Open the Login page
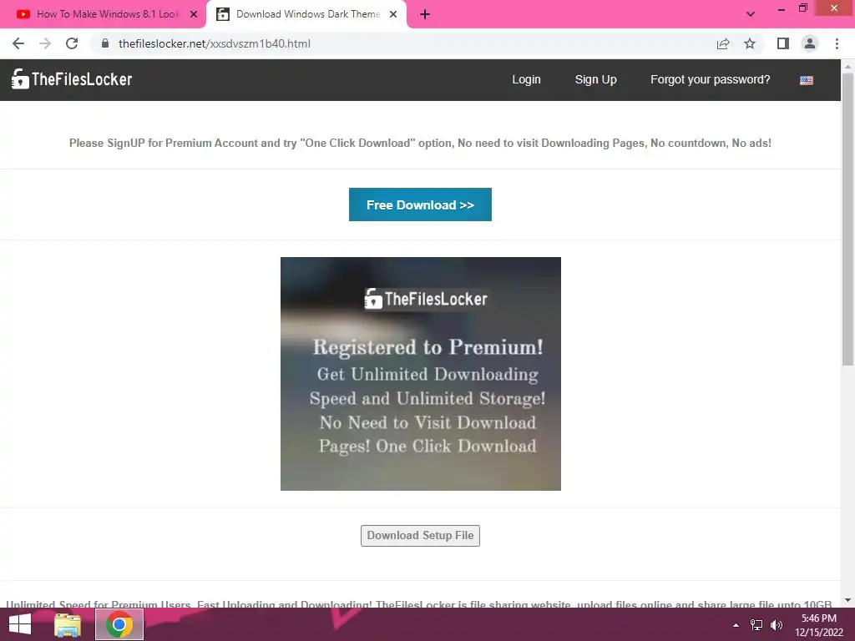The width and height of the screenshot is (855, 641). (x=526, y=79)
